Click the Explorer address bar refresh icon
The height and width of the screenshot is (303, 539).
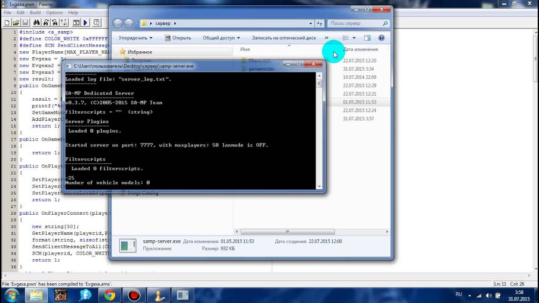point(320,24)
